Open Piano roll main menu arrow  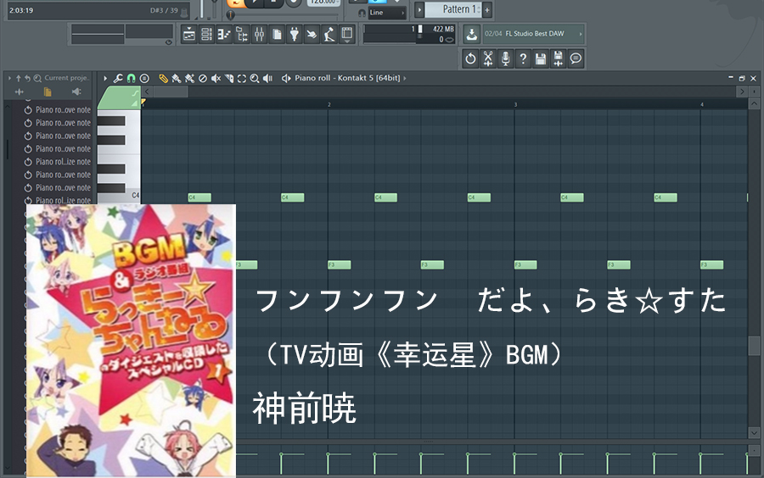point(104,78)
